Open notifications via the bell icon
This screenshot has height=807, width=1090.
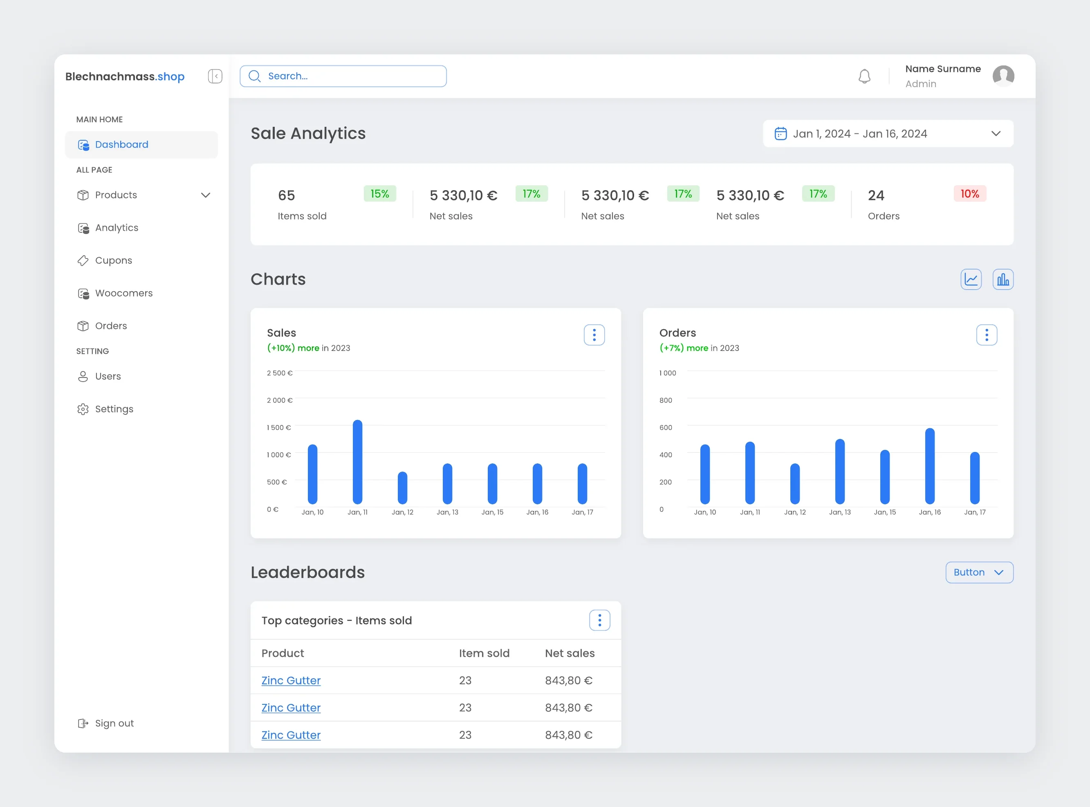point(864,76)
